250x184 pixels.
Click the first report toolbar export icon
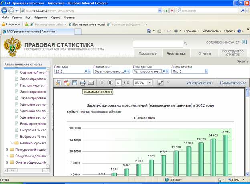click(58, 83)
